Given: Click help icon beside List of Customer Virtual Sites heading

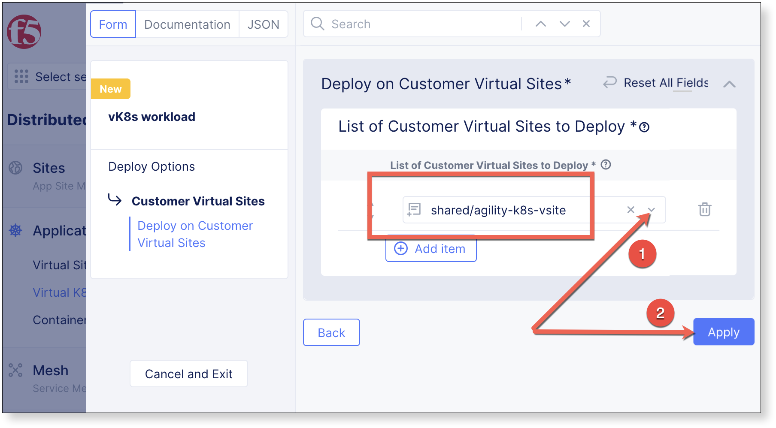Looking at the screenshot, I should pyautogui.click(x=644, y=127).
